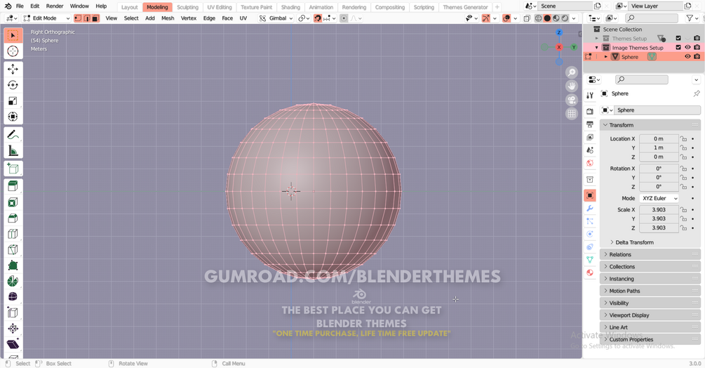Open the Sculpting workspace tab
Viewport: 705px width, 368px height.
pyautogui.click(x=187, y=7)
